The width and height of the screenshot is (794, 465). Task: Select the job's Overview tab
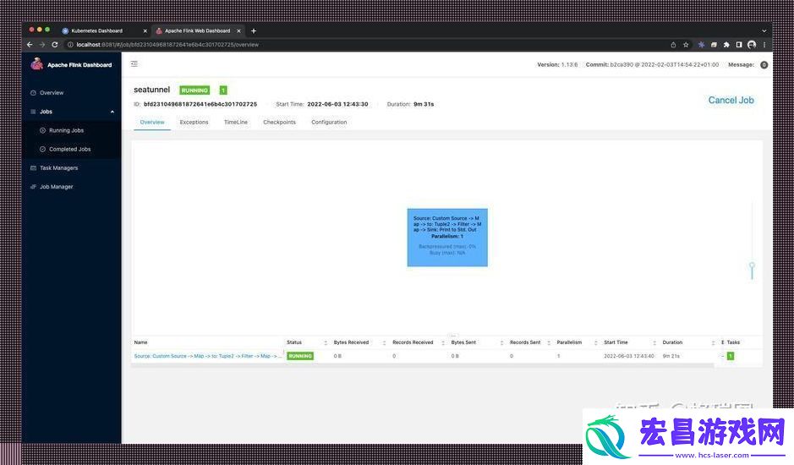(x=152, y=122)
